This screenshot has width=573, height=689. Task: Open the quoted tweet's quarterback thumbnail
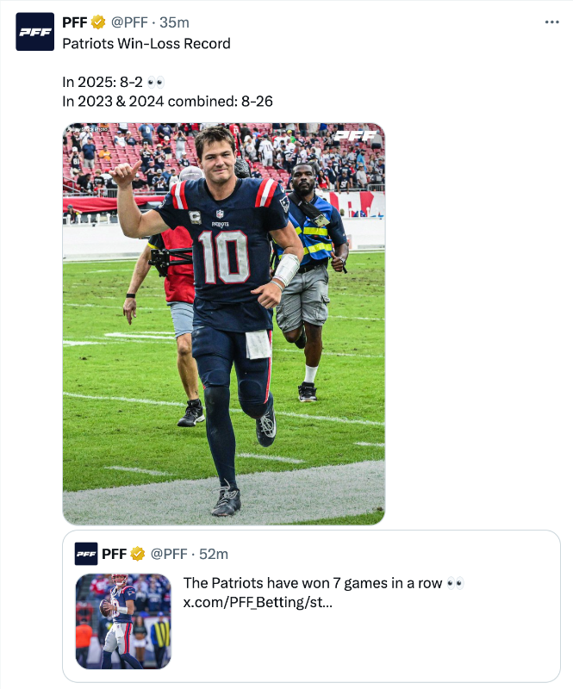click(123, 621)
